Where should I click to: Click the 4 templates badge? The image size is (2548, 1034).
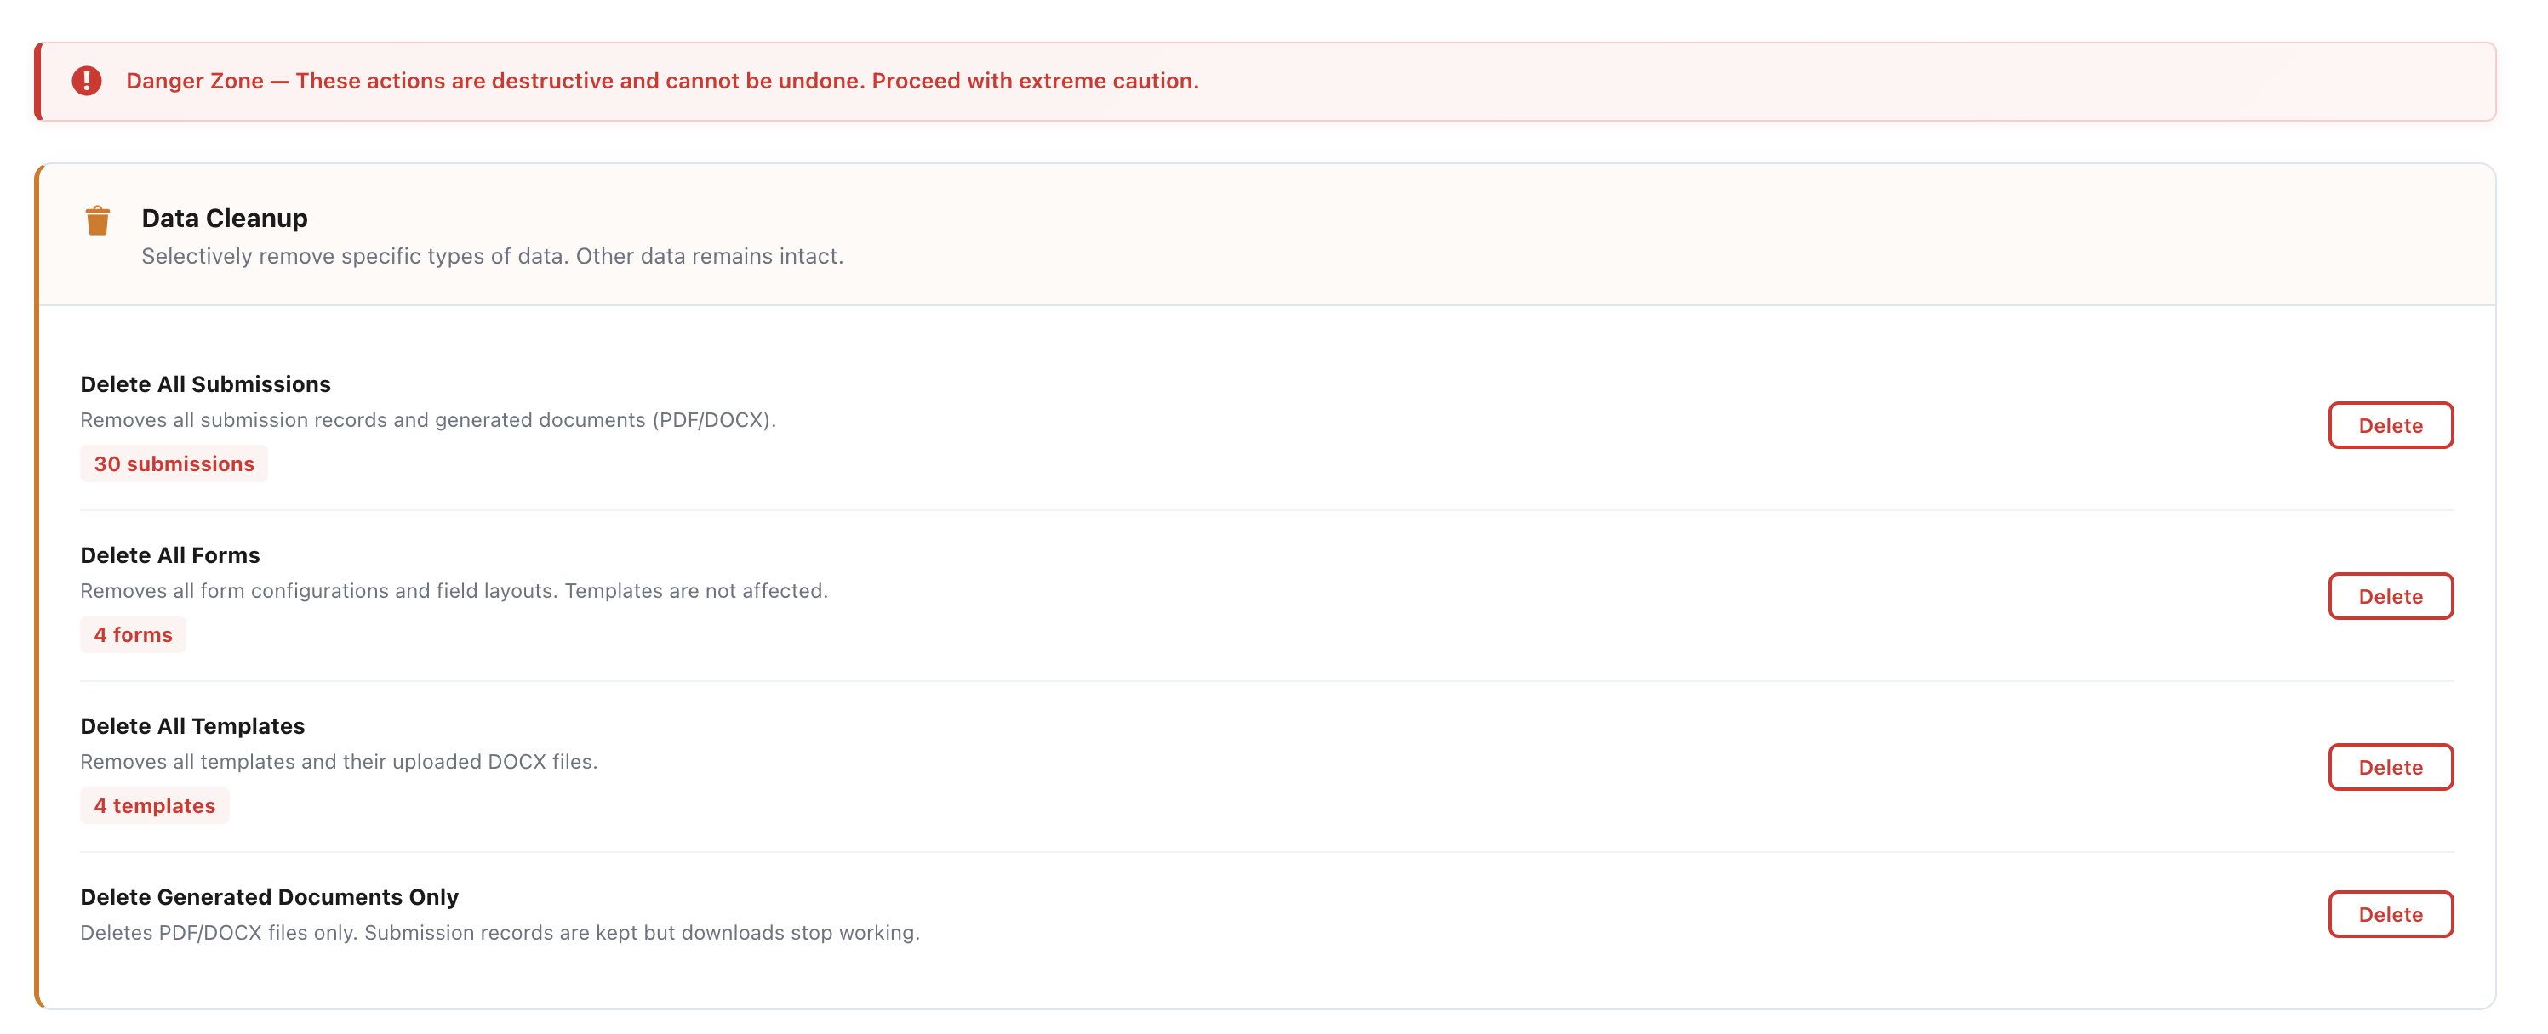[x=154, y=804]
